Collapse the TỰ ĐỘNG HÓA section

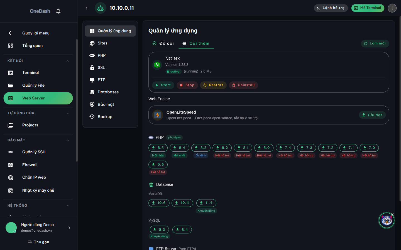click(67, 113)
